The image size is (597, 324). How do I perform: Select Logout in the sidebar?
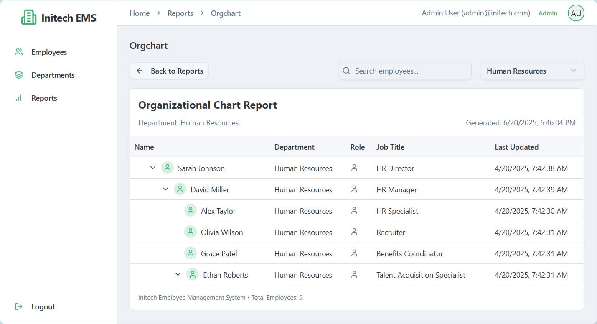click(x=43, y=306)
